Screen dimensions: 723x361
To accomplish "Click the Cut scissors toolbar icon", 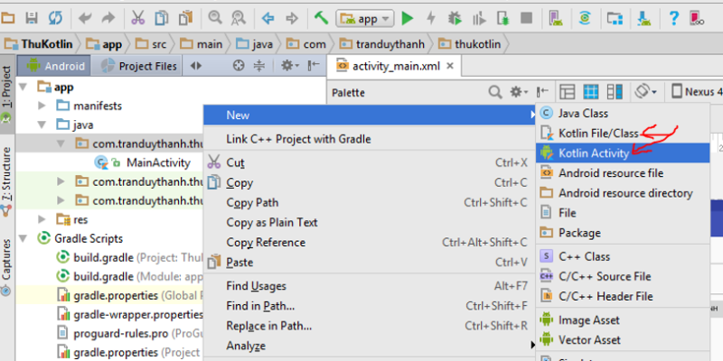I will 137,17.
